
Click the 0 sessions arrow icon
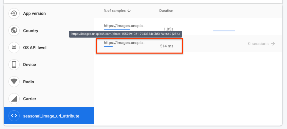(273, 44)
